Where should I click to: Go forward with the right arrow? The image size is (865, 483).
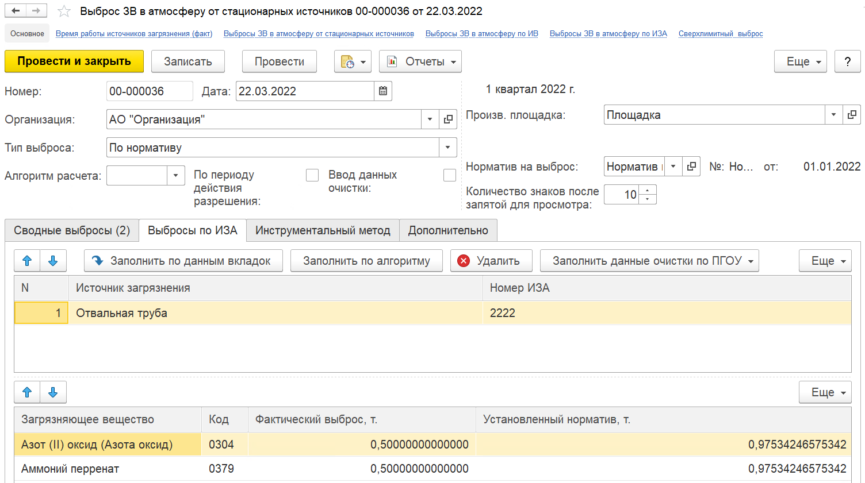point(36,11)
